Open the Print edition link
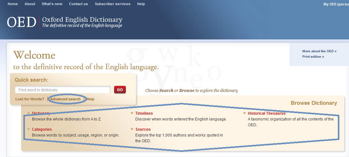Screen dimensions: 349x157 tap(313, 57)
